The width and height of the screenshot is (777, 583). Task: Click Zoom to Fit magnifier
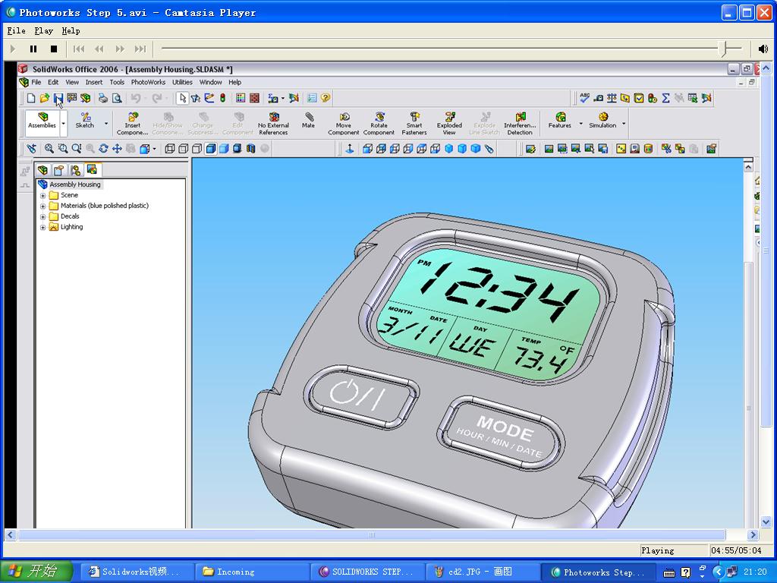(x=49, y=148)
